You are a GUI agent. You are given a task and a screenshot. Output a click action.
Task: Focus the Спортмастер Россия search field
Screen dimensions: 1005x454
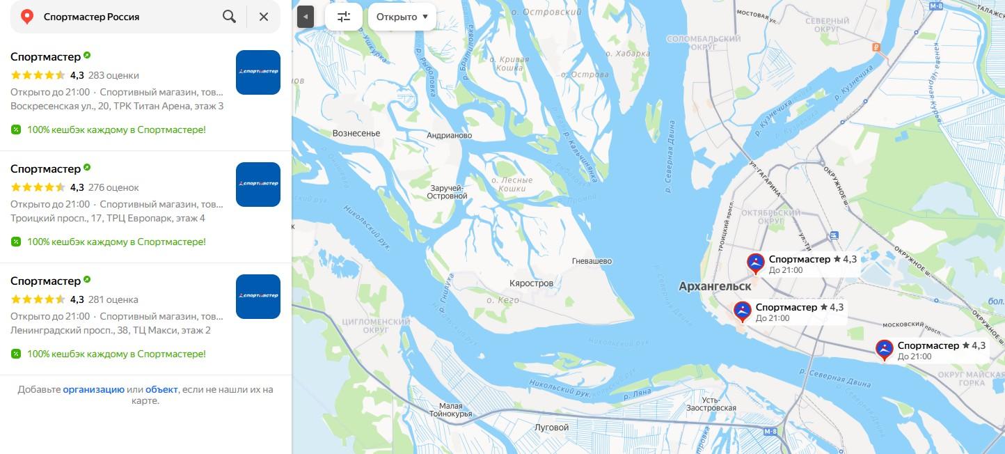[x=129, y=17]
